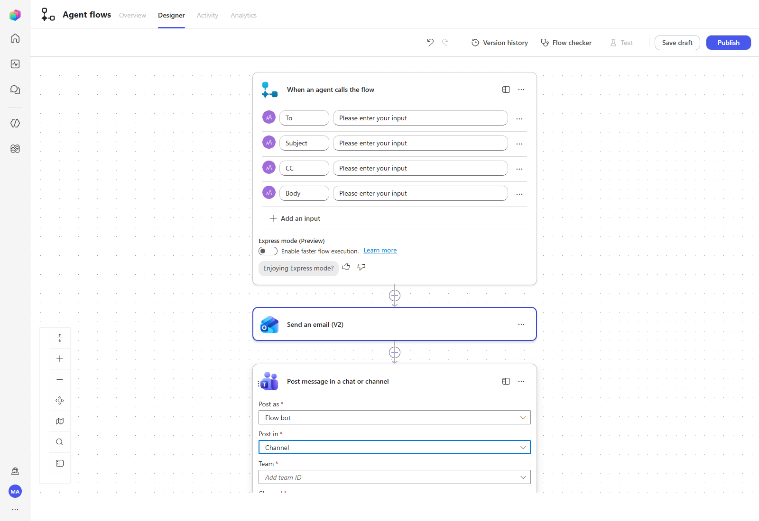Open the Team ID dropdown

pyautogui.click(x=395, y=477)
